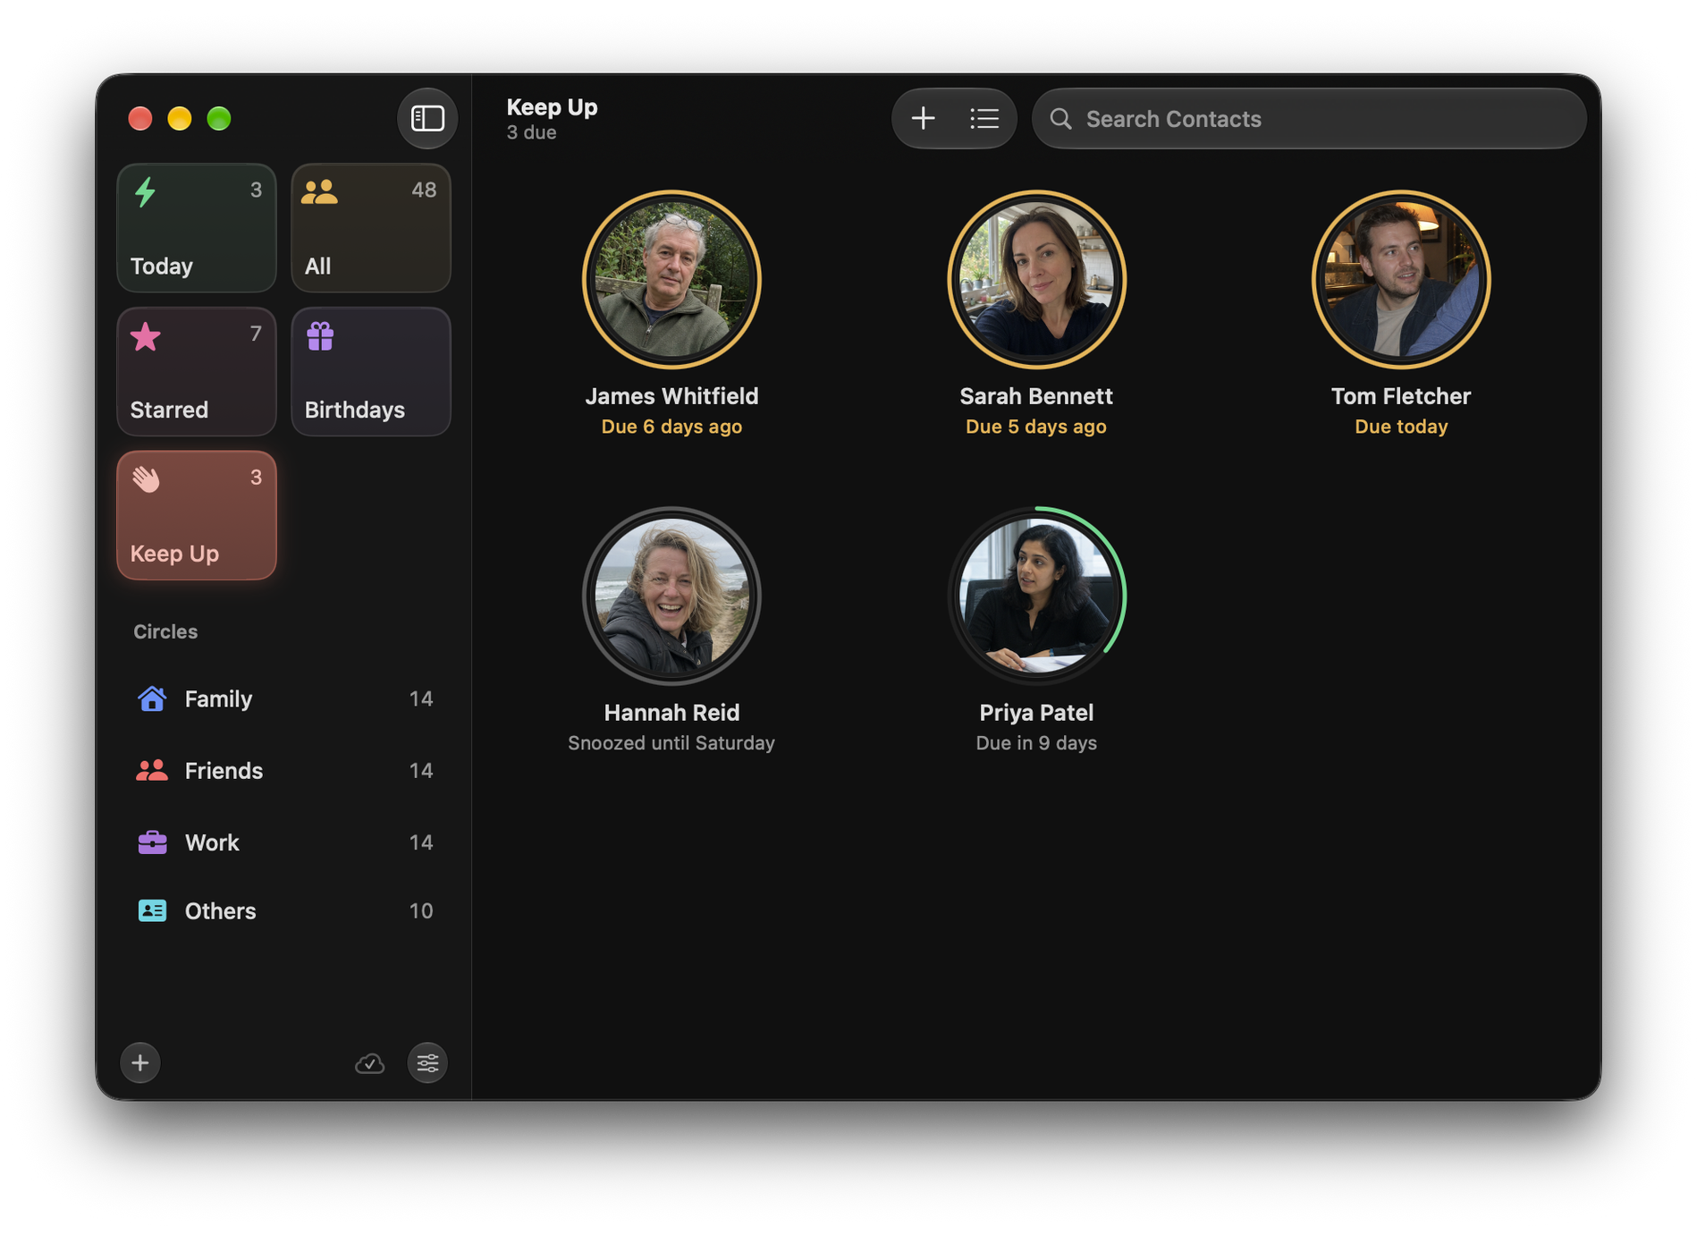Image resolution: width=1697 pixels, height=1252 pixels.
Task: Click "Due in 9 days" under Priya Patel
Action: tap(1036, 743)
